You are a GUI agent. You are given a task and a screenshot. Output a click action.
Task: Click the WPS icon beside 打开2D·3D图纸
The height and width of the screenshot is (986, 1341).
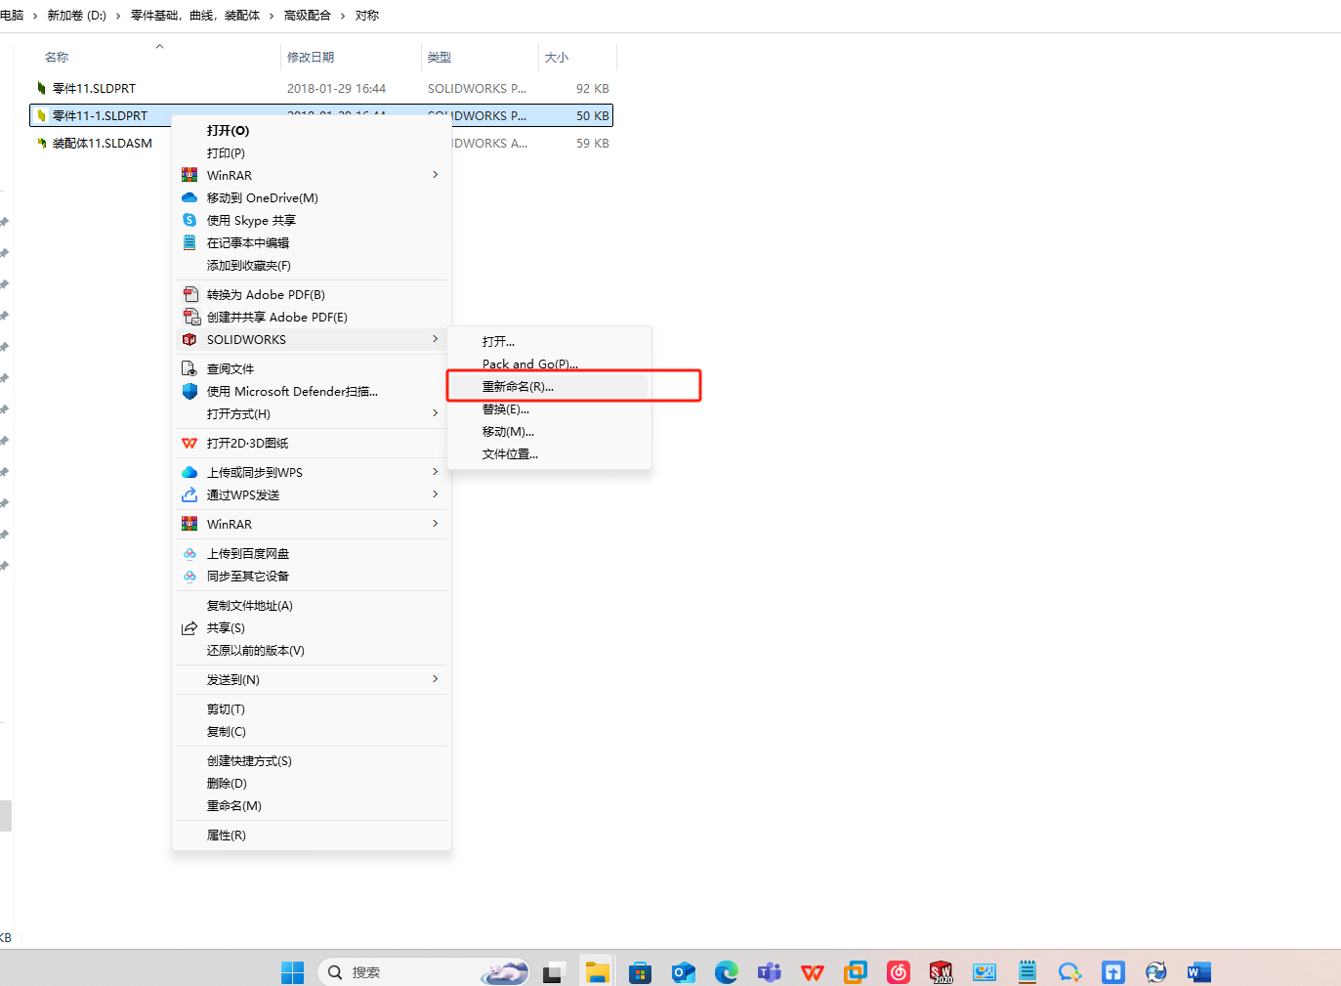tap(189, 443)
